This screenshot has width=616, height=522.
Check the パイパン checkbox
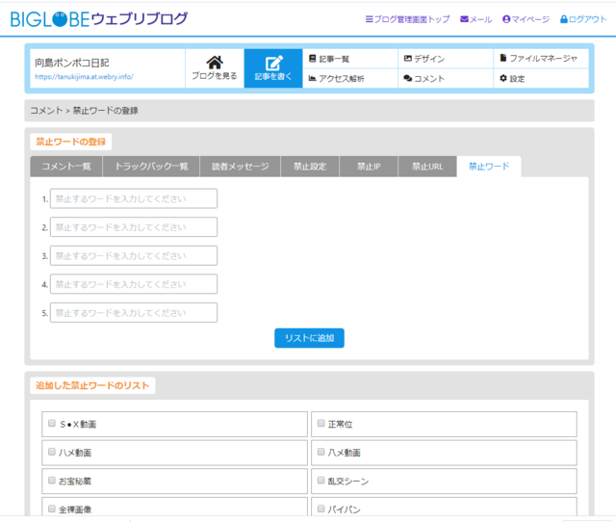point(321,509)
